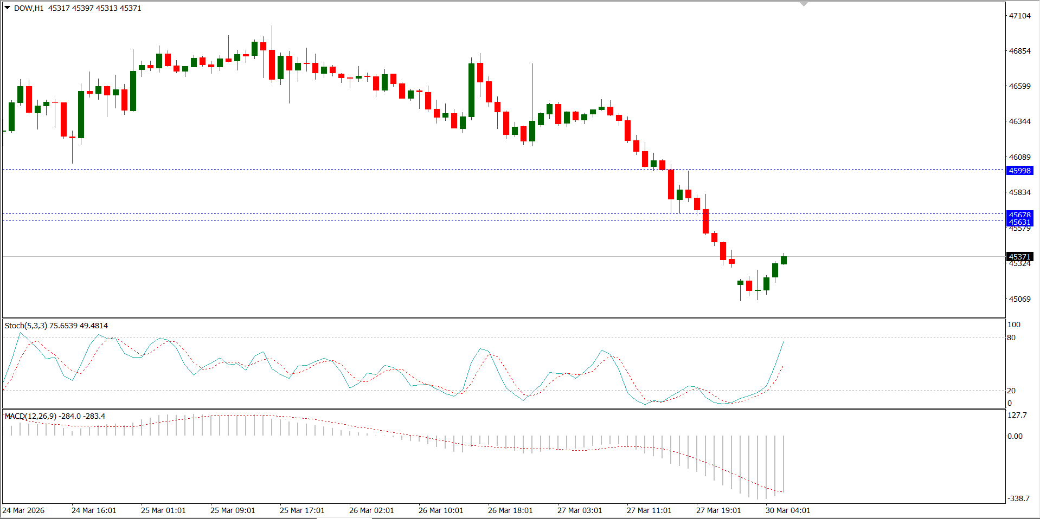Click the 45069 level on price scale
The width and height of the screenshot is (1040, 519).
(x=1019, y=299)
